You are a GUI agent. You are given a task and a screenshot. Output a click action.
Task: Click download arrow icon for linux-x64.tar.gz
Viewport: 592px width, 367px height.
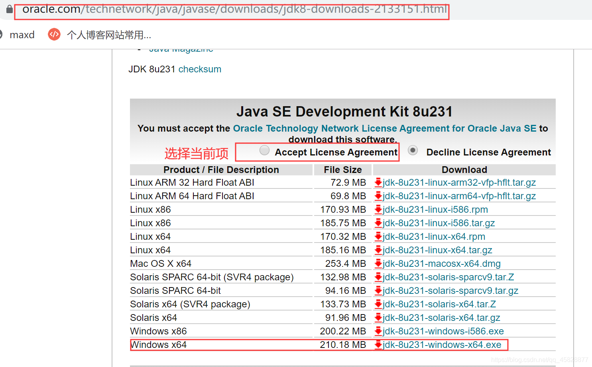[x=378, y=250]
